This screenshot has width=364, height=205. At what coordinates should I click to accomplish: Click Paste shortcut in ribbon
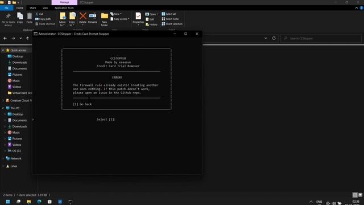coord(45,24)
